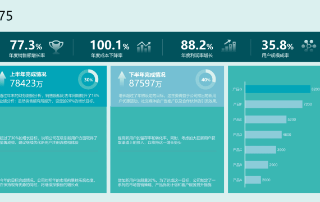
Task: Select the 产品E bar in chart
Action: click(266, 120)
